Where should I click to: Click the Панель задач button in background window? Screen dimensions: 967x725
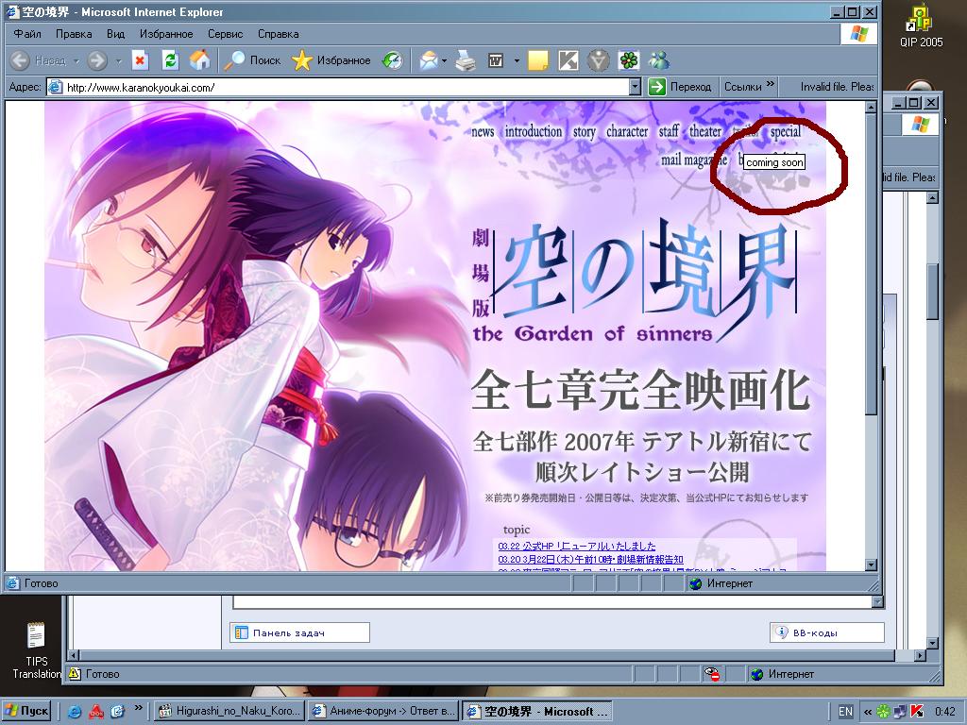pyautogui.click(x=299, y=632)
